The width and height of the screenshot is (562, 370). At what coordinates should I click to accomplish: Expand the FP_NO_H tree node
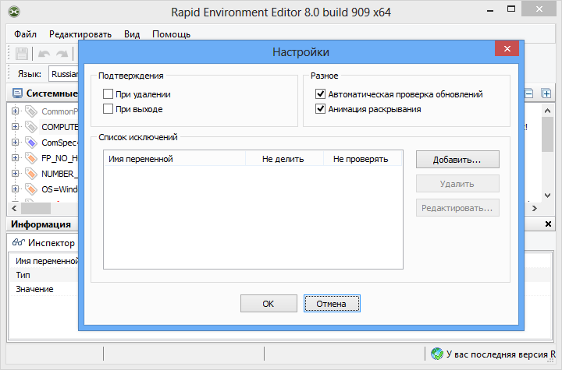tap(15, 158)
